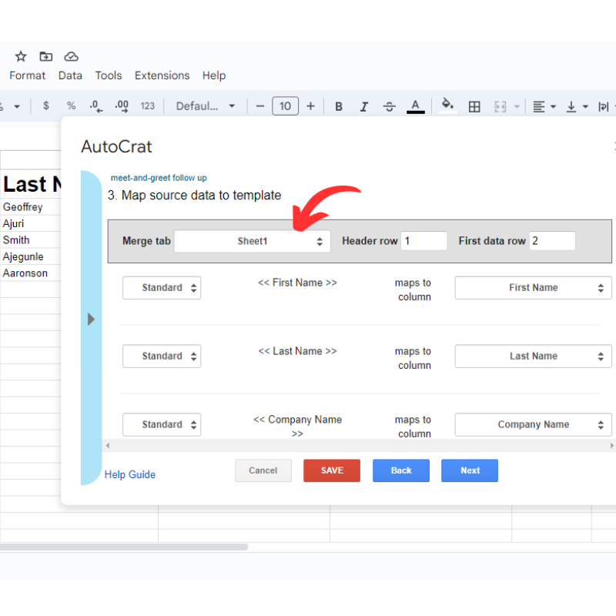This screenshot has width=616, height=616.
Task: Click the dialog horizontal scrollbar track
Action: (x=359, y=446)
